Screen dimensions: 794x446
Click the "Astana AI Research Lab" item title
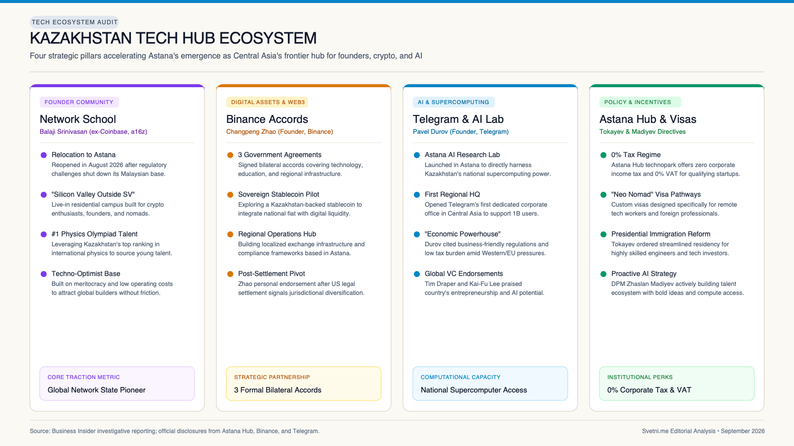coord(462,155)
